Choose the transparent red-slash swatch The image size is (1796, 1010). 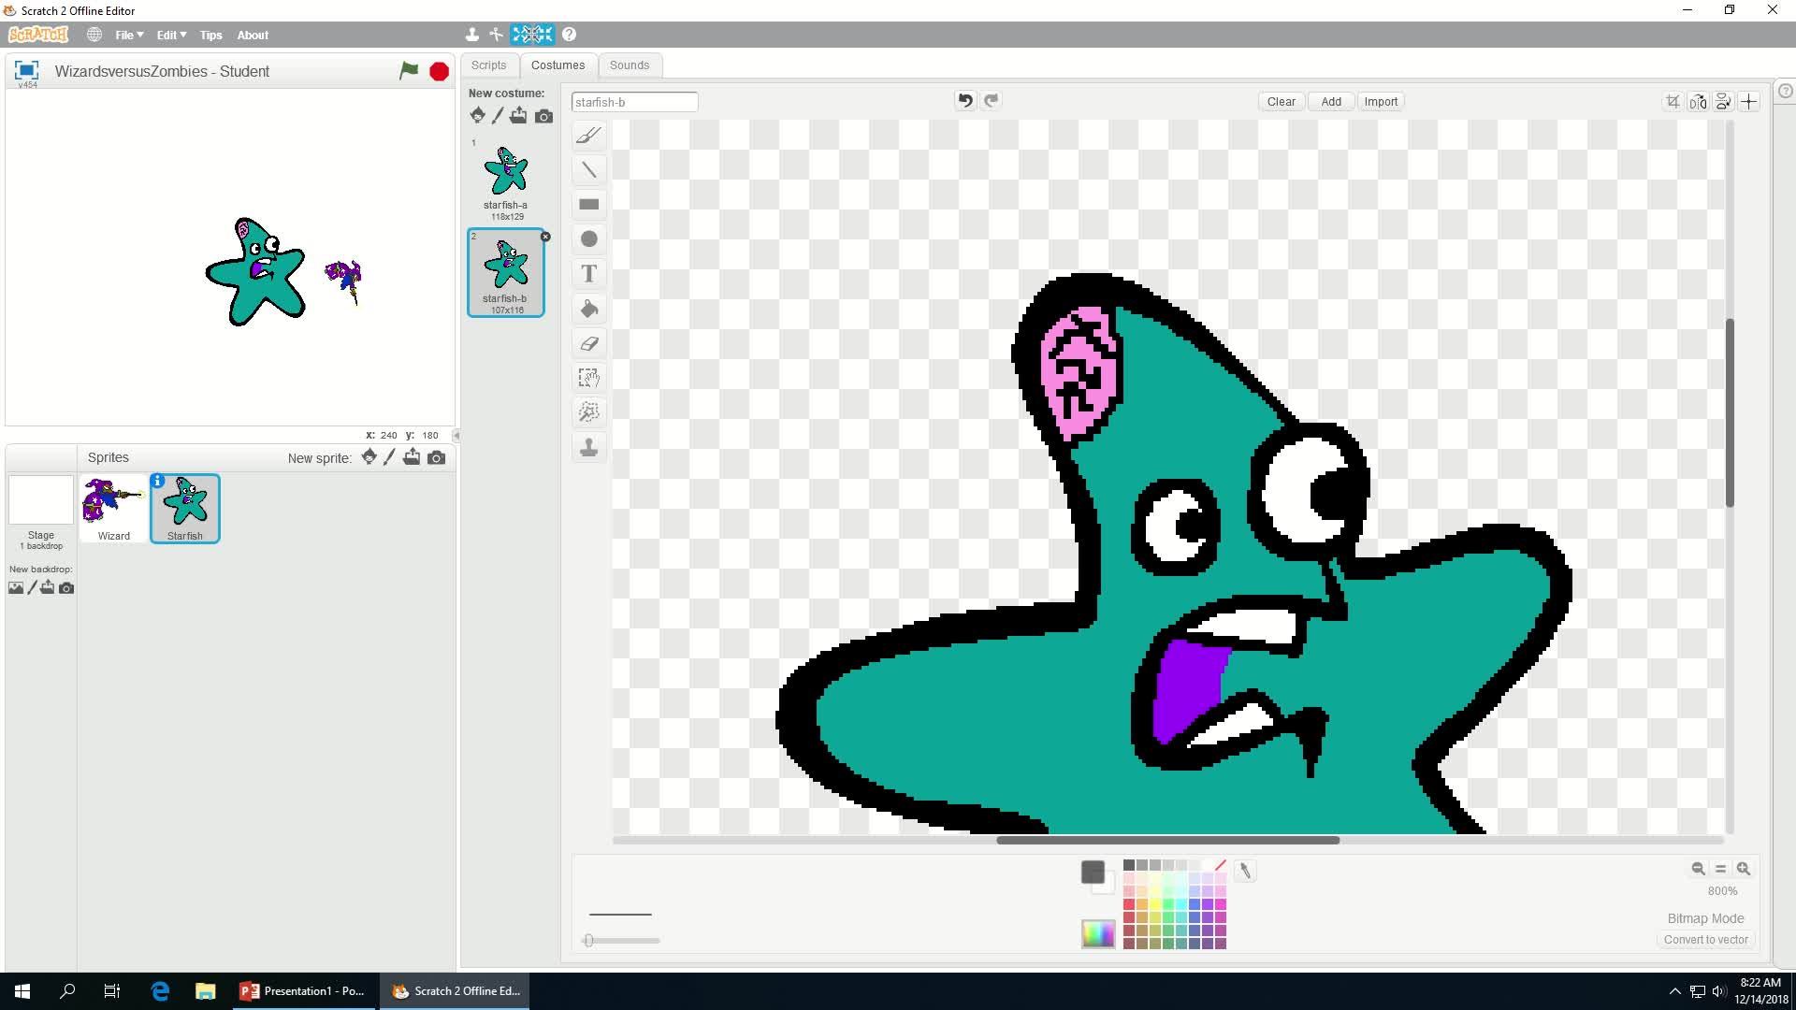coord(1220,865)
